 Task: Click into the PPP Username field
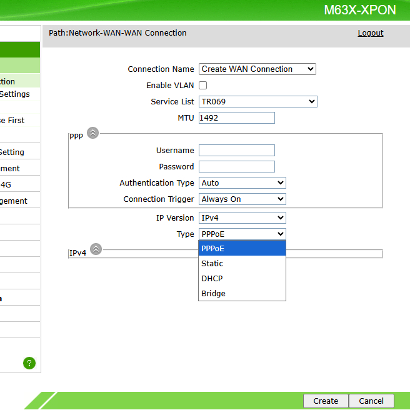(x=236, y=151)
